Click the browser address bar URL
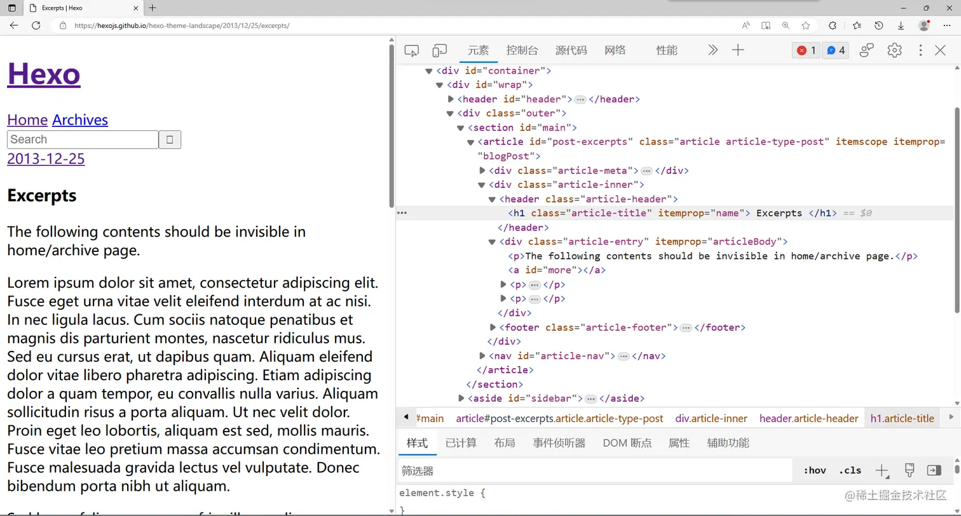 click(x=182, y=25)
